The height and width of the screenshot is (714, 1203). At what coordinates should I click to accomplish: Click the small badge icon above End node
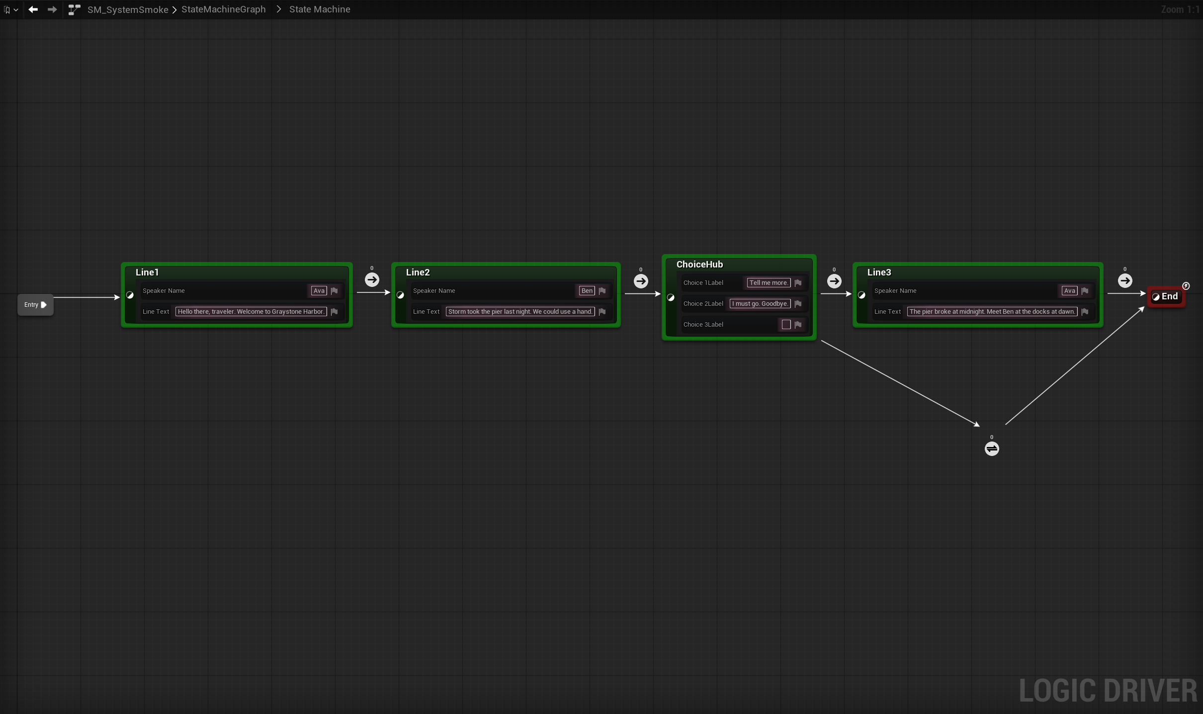pyautogui.click(x=1186, y=286)
